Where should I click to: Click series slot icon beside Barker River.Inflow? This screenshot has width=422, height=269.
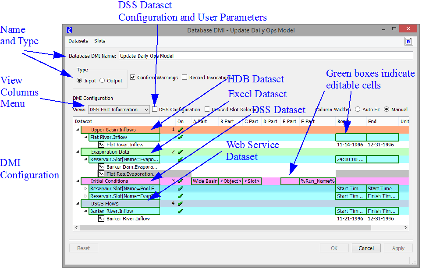pos(101,219)
